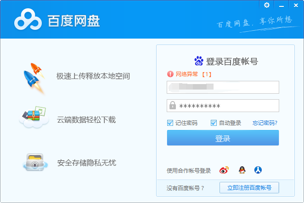Click the 没有百度帐号？ label
Screen dimensions: 304x203
(185, 188)
